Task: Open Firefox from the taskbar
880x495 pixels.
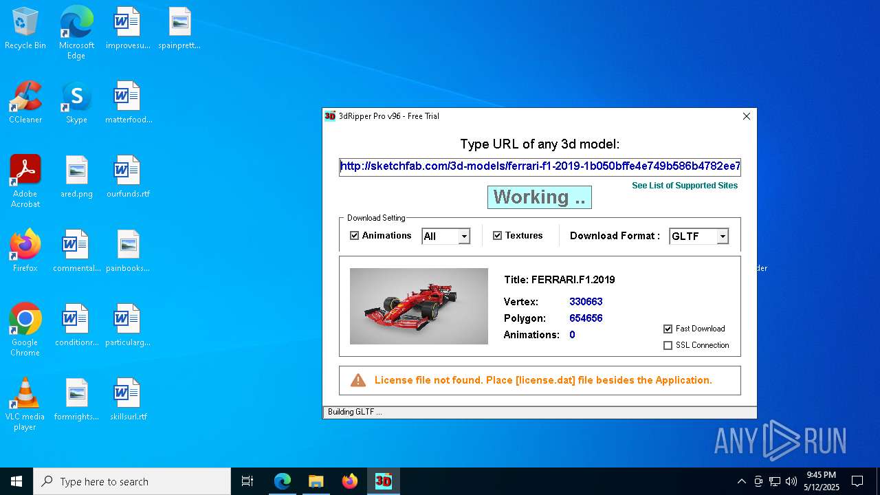Action: 350,481
